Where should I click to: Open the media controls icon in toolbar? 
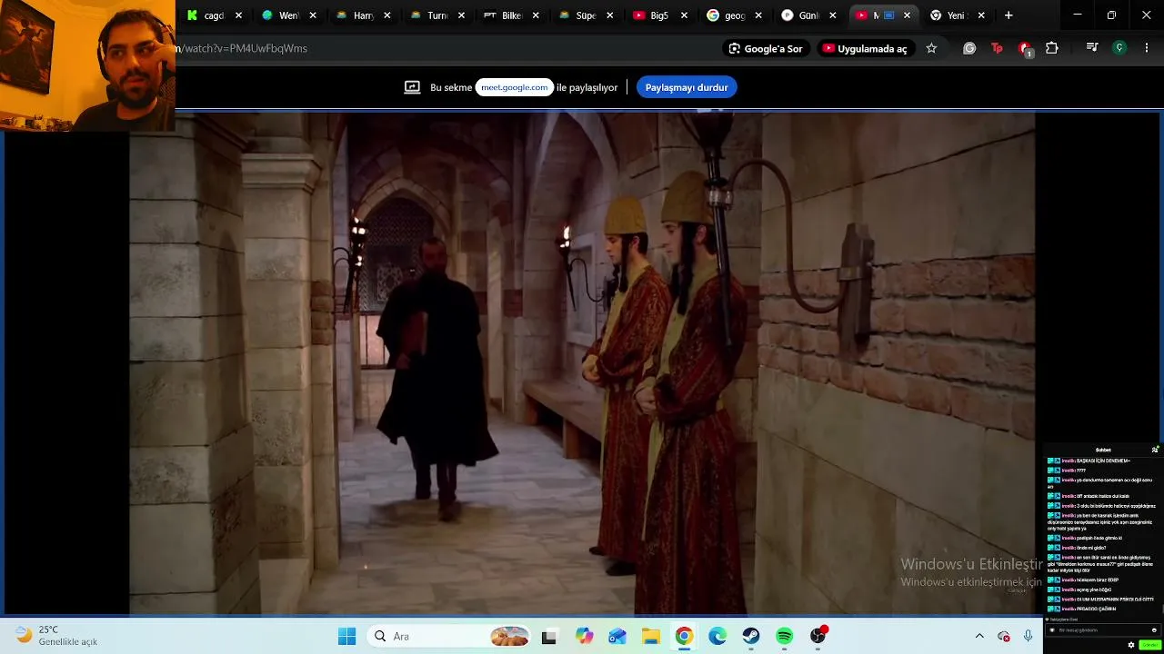pyautogui.click(x=1092, y=48)
